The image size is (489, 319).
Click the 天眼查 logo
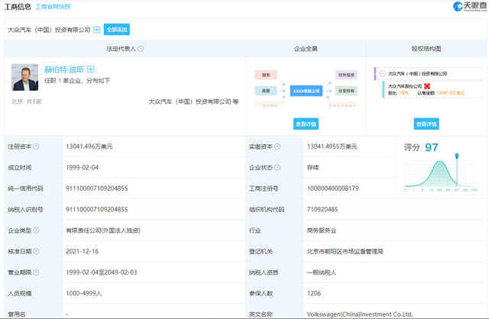(469, 6)
